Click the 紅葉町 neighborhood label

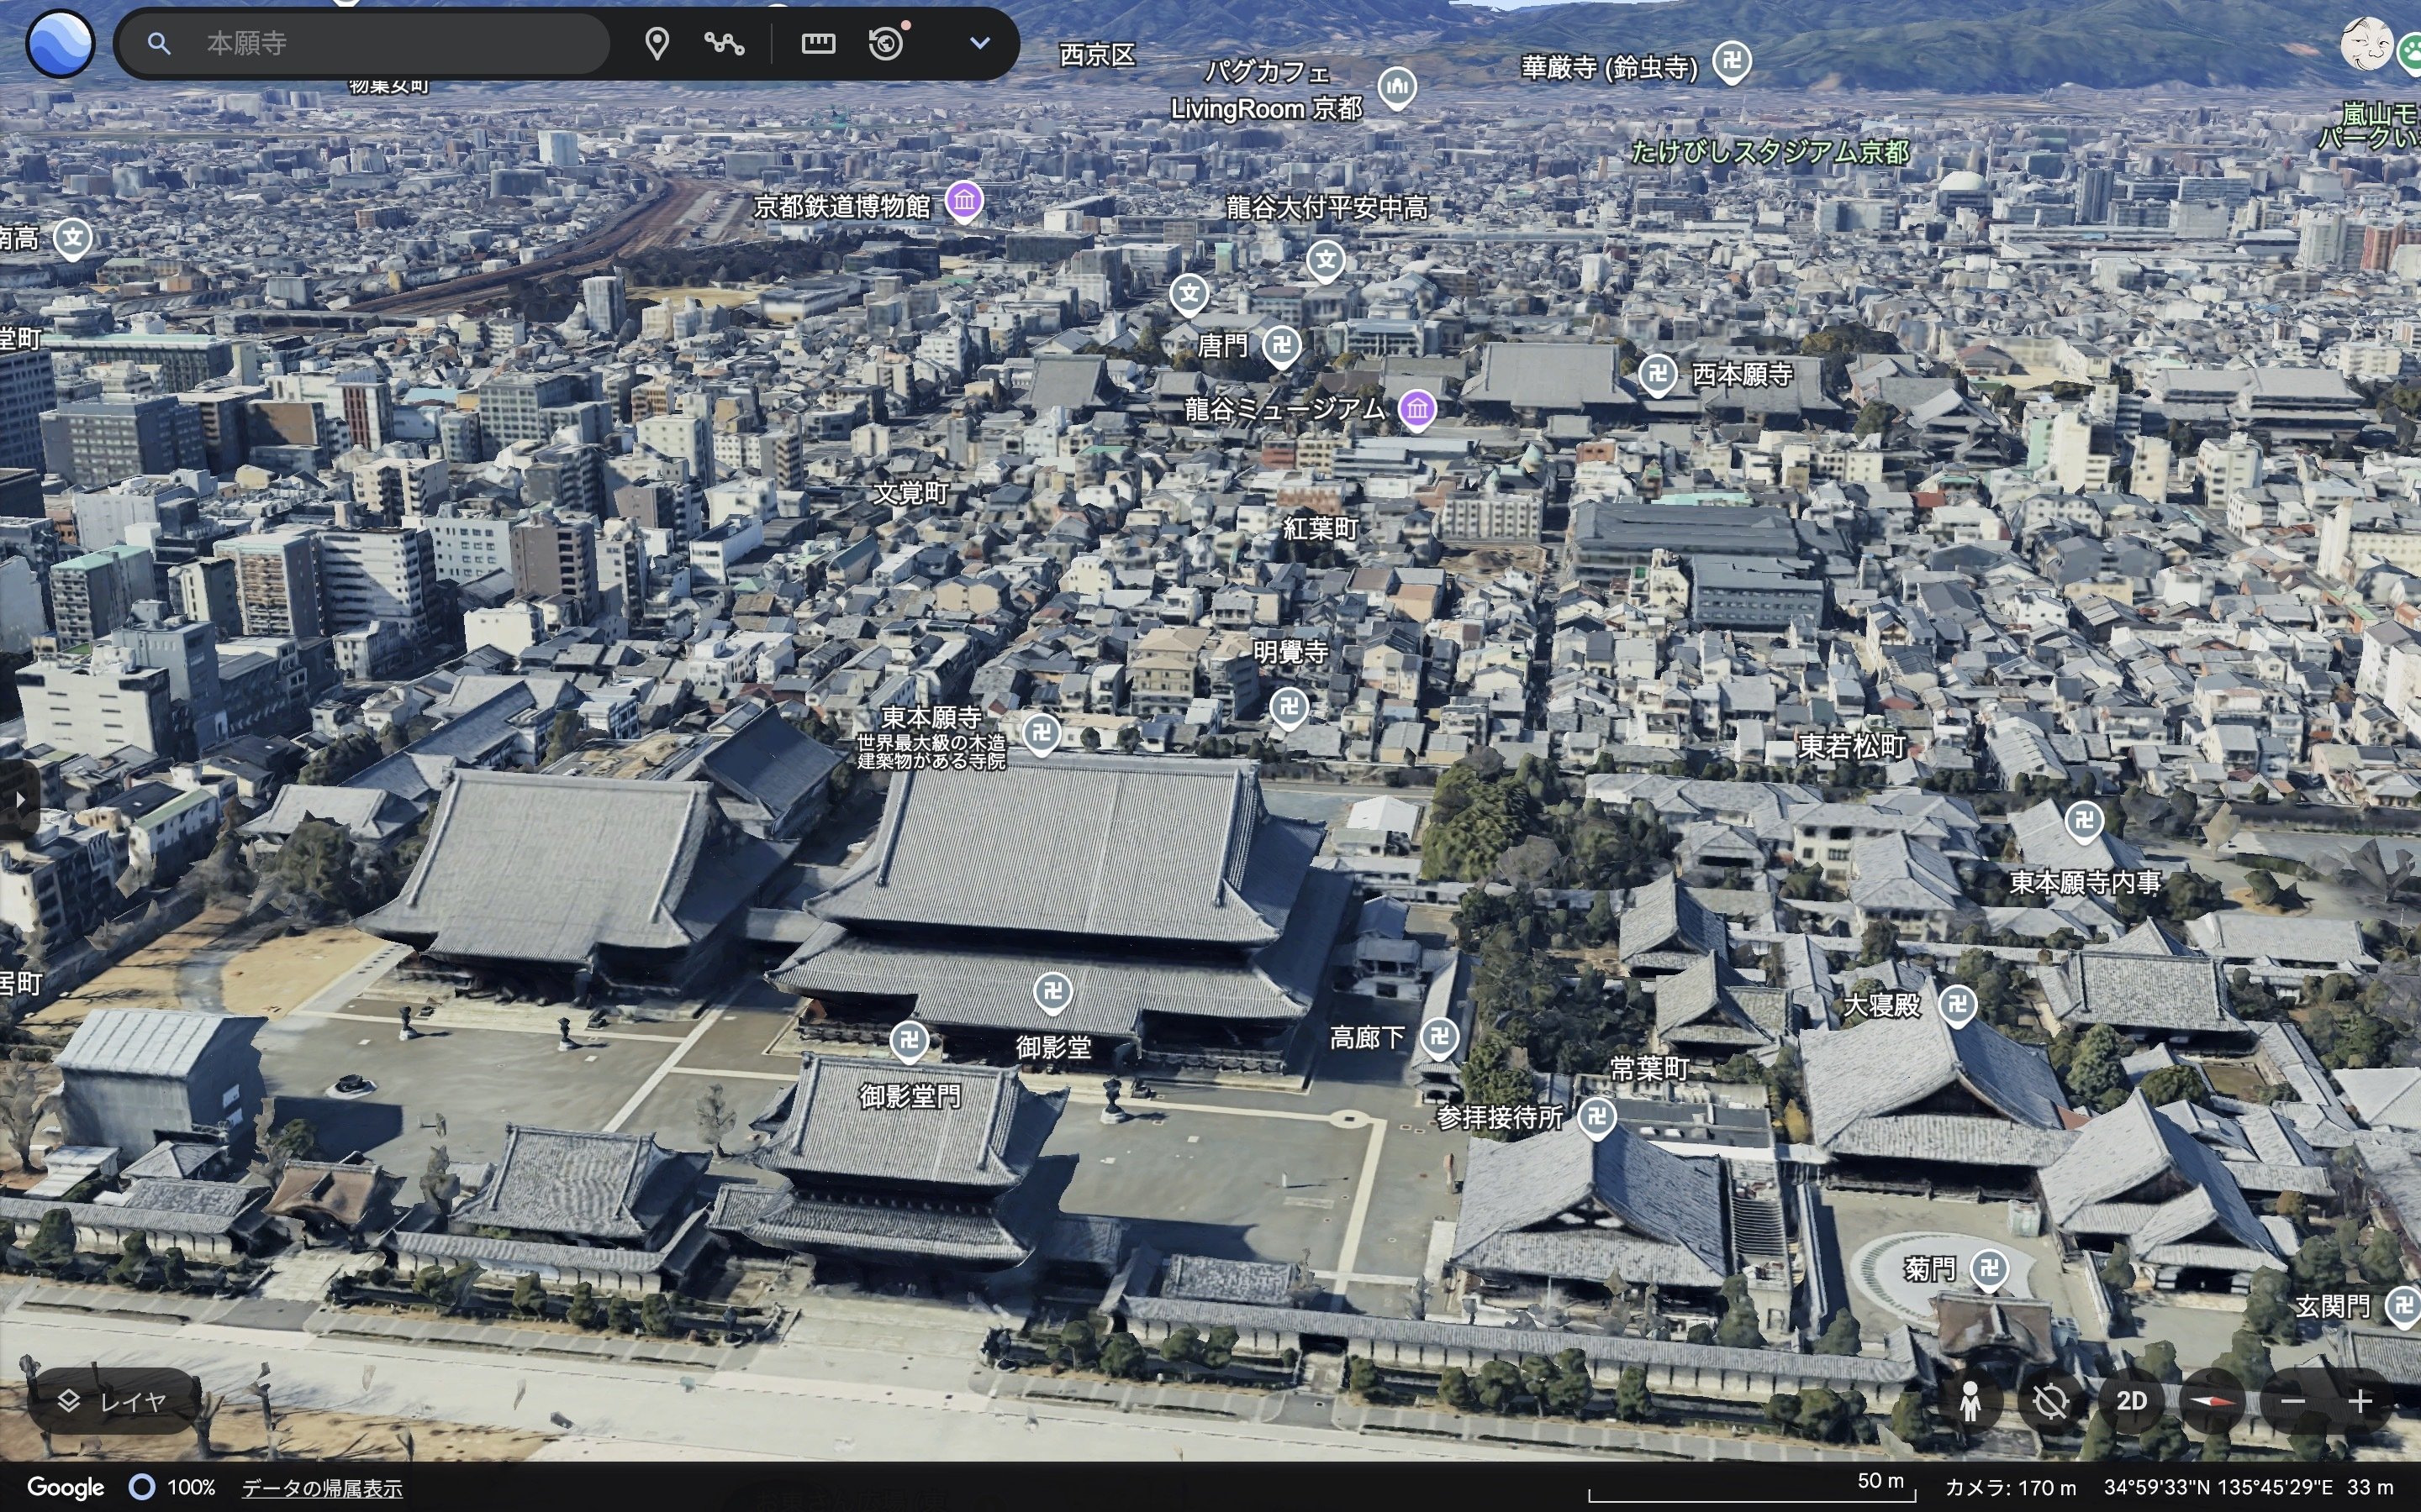point(1321,528)
